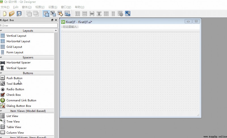Click the Break Layout toolbar icon

tap(120, 14)
